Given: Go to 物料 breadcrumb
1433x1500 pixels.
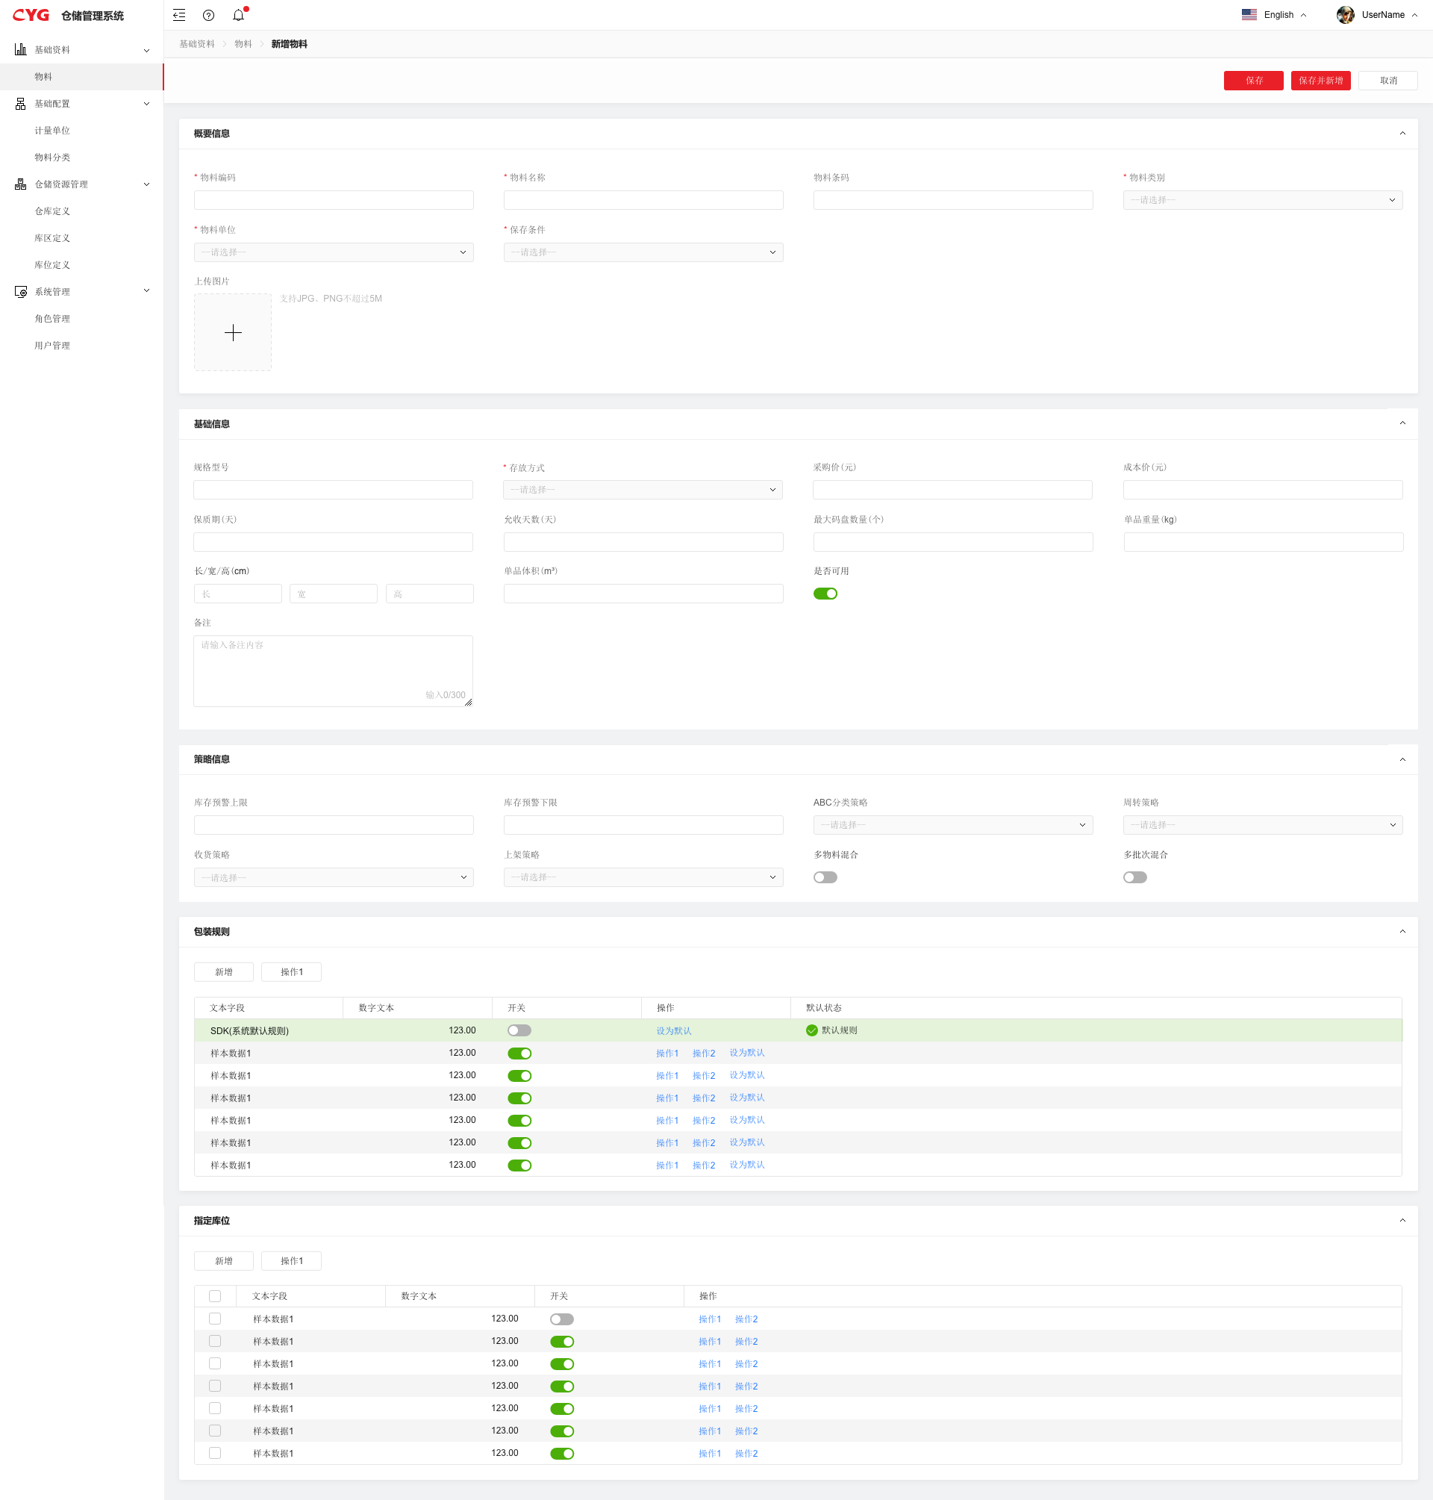Looking at the screenshot, I should click(243, 44).
